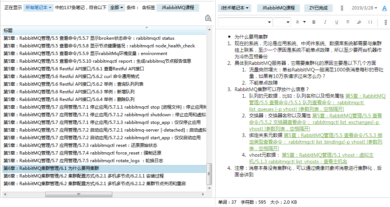
Task: Select note 5.6.2 举例：查询队列列表
Action: [x=104, y=84]
